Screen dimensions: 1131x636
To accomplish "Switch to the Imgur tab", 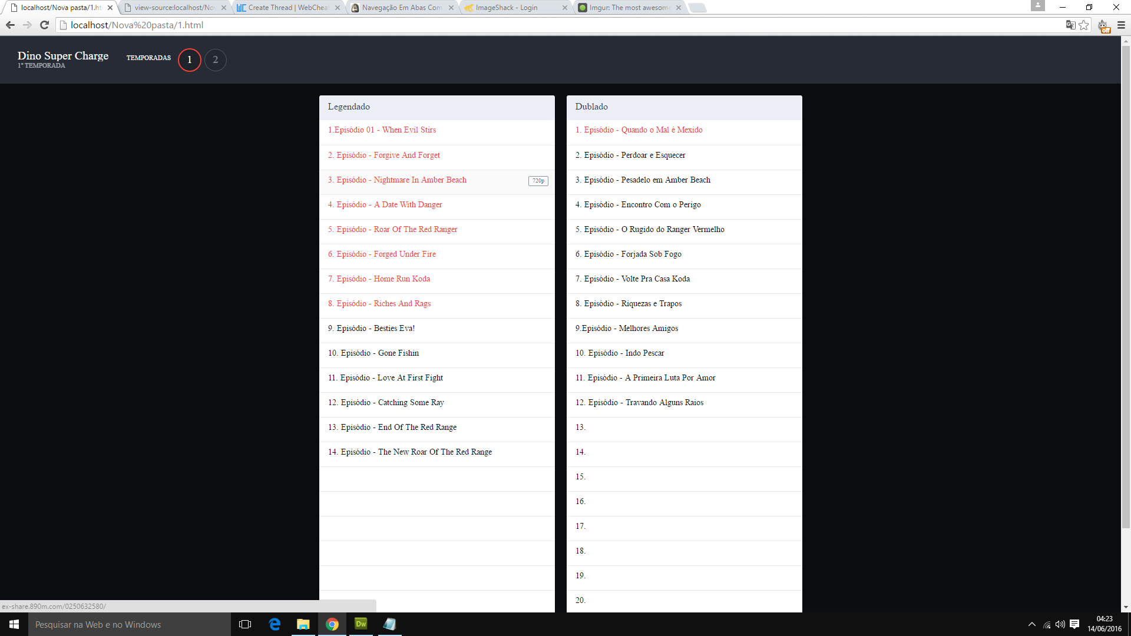I will click(x=629, y=8).
